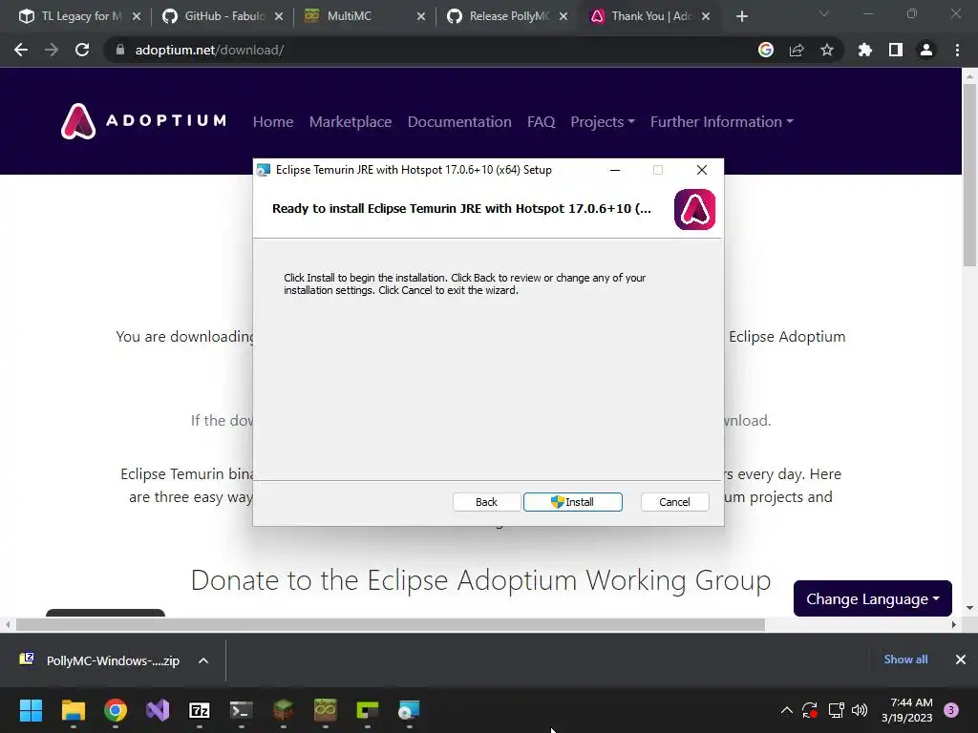Show hidden system tray icons

point(787,710)
